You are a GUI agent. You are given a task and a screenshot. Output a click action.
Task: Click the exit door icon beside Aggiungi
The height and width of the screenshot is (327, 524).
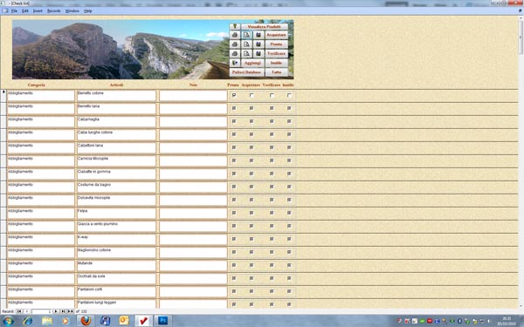(235, 63)
